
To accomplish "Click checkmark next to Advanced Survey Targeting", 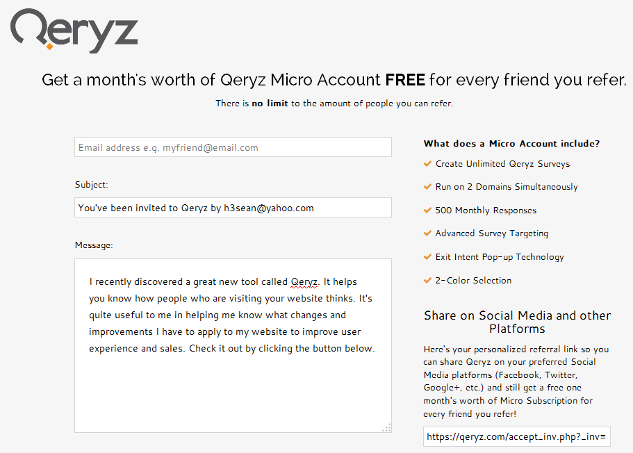I will point(427,233).
